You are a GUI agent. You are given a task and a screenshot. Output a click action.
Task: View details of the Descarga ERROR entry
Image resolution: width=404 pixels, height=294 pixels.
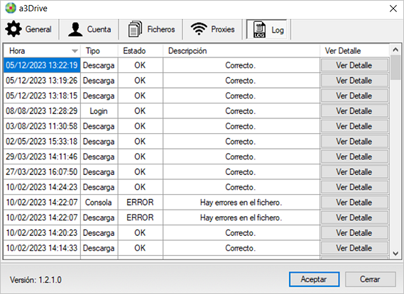pos(354,217)
